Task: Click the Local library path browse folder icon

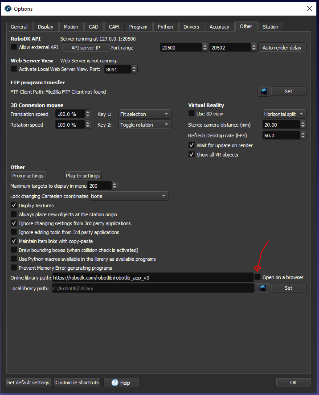Action: pos(262,288)
